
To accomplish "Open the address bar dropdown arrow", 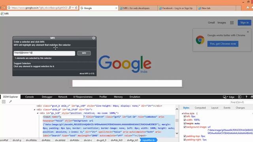I will (73, 8).
